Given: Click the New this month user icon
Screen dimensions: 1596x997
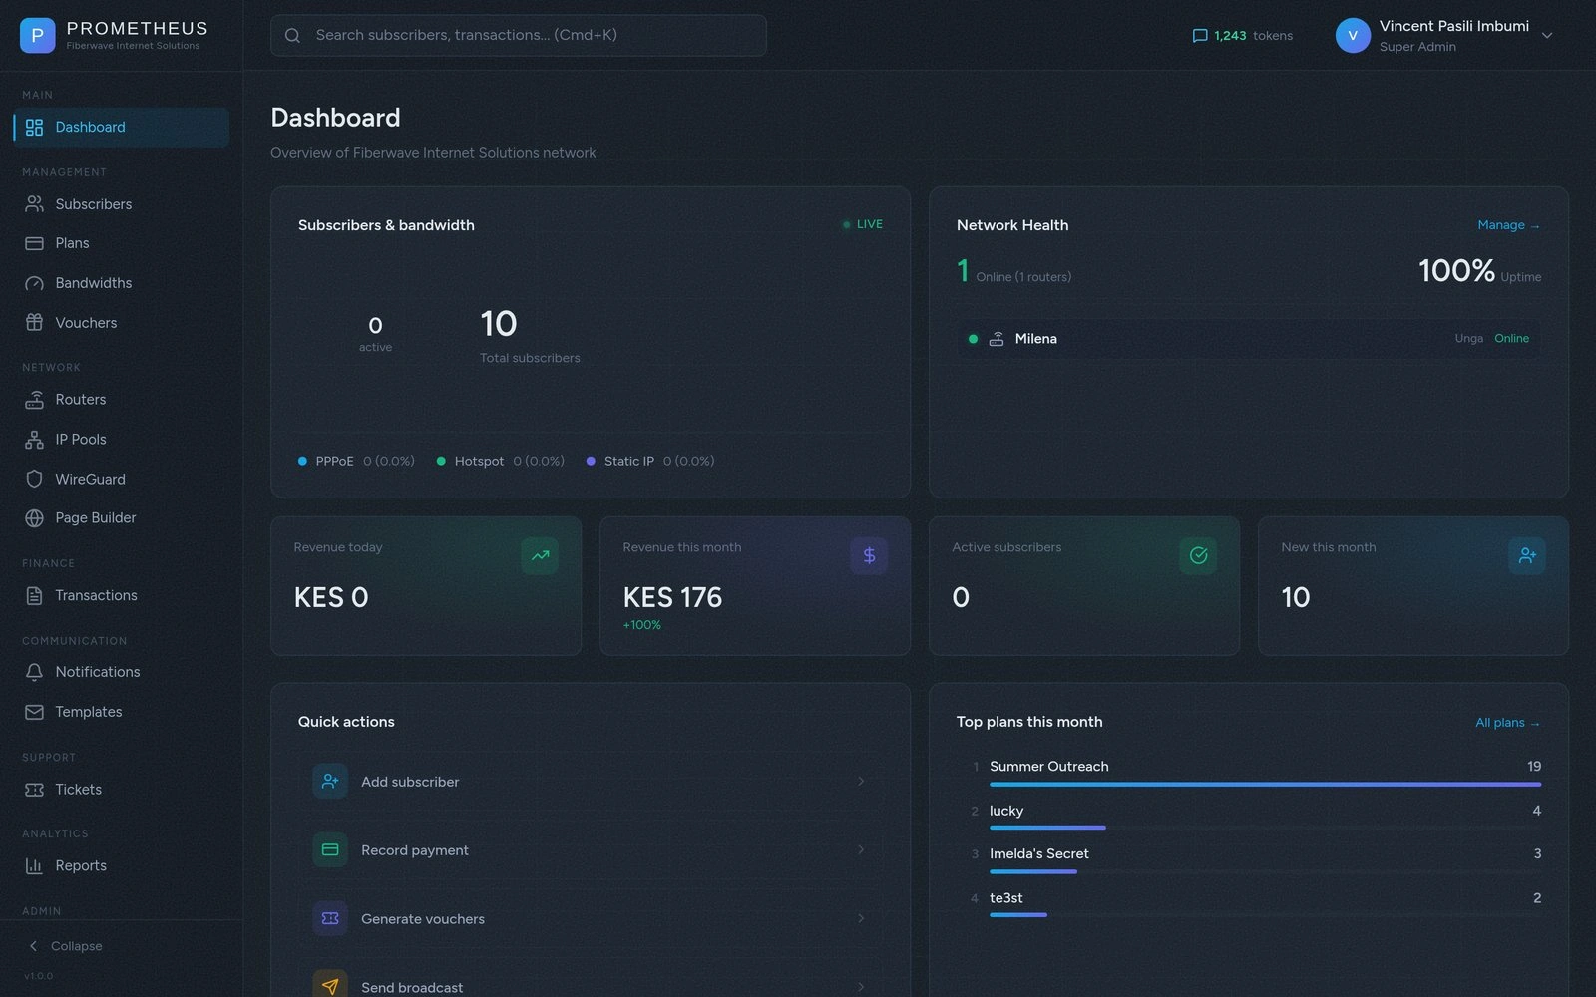Looking at the screenshot, I should (x=1527, y=555).
